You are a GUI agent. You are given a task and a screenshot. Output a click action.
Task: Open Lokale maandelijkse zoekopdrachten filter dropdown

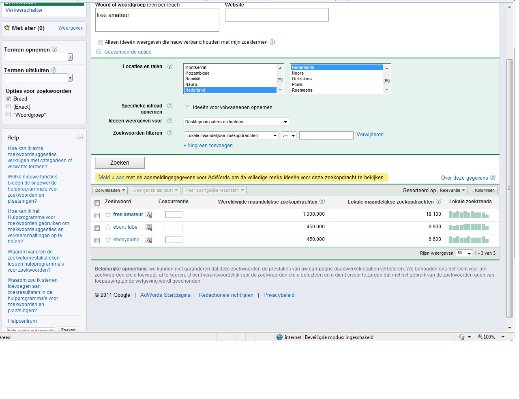click(x=231, y=135)
